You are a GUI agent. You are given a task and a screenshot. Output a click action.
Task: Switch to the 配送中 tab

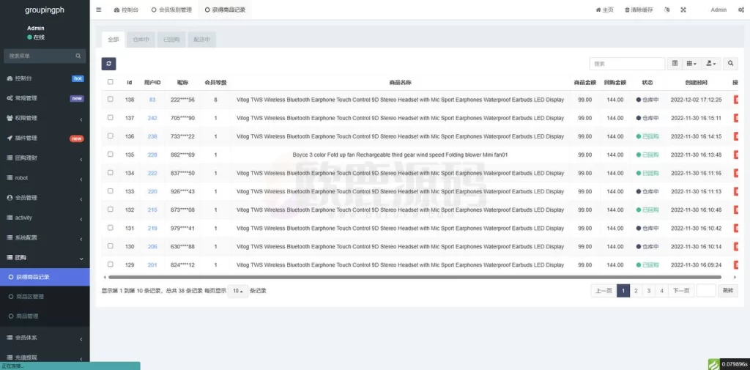click(x=202, y=40)
